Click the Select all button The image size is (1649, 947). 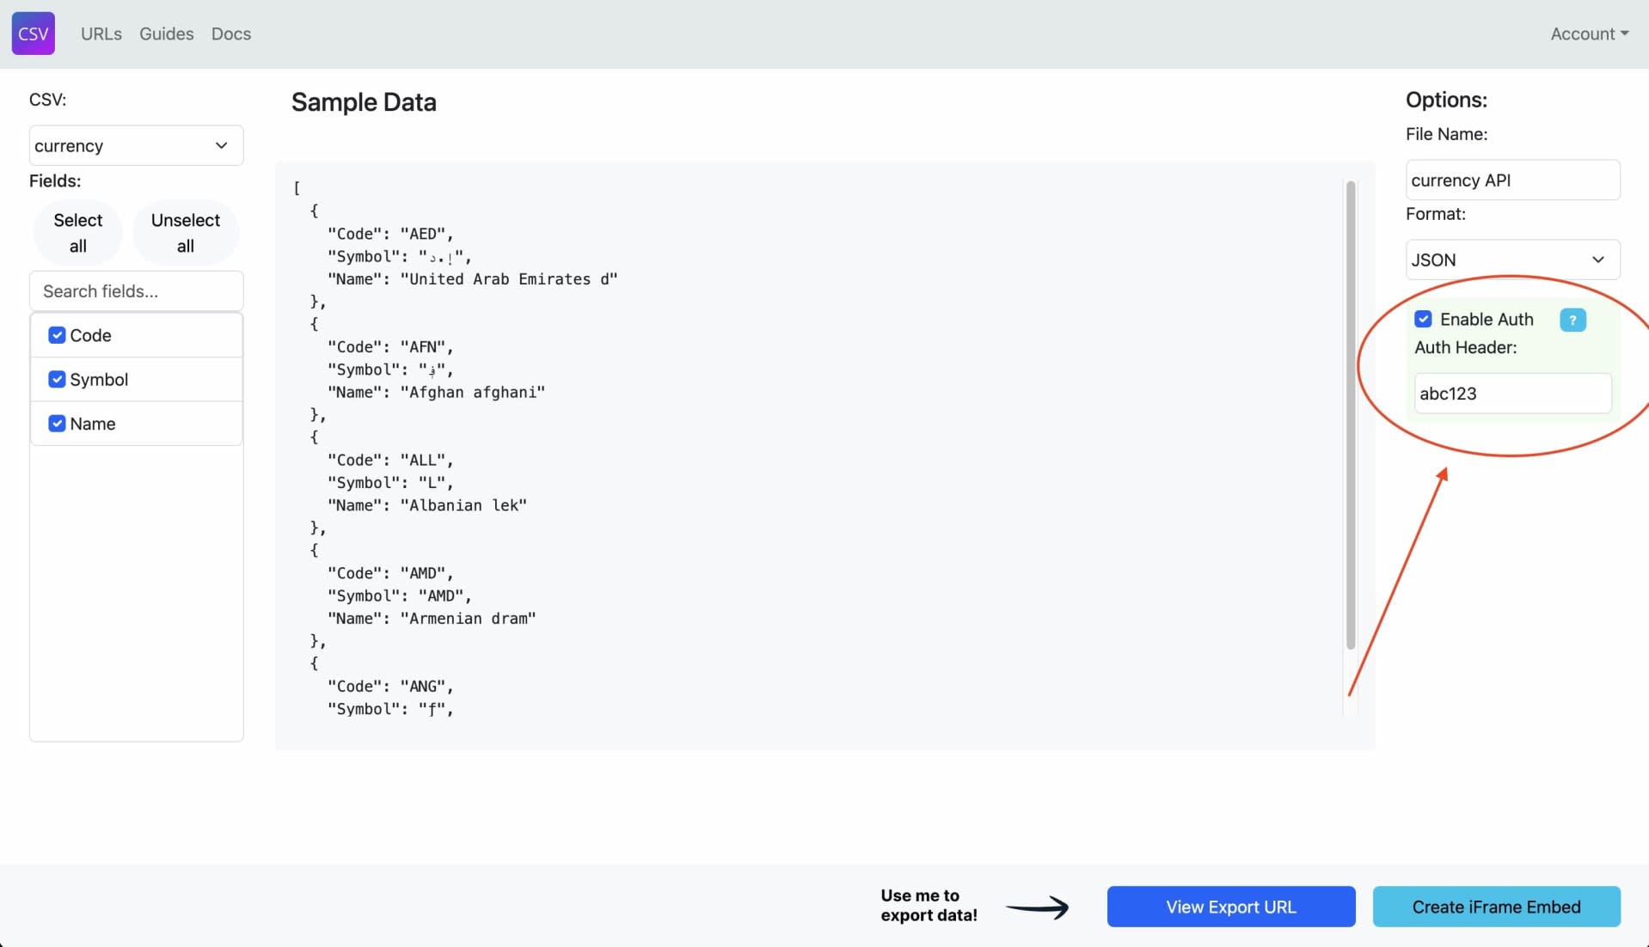77,232
